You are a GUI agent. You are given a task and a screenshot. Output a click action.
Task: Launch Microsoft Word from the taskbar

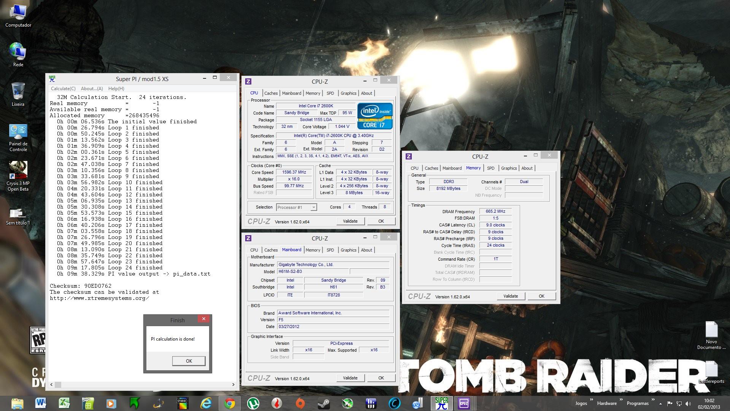(41, 403)
